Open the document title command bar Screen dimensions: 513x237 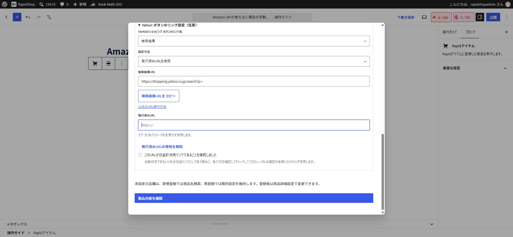pyautogui.click(x=252, y=17)
